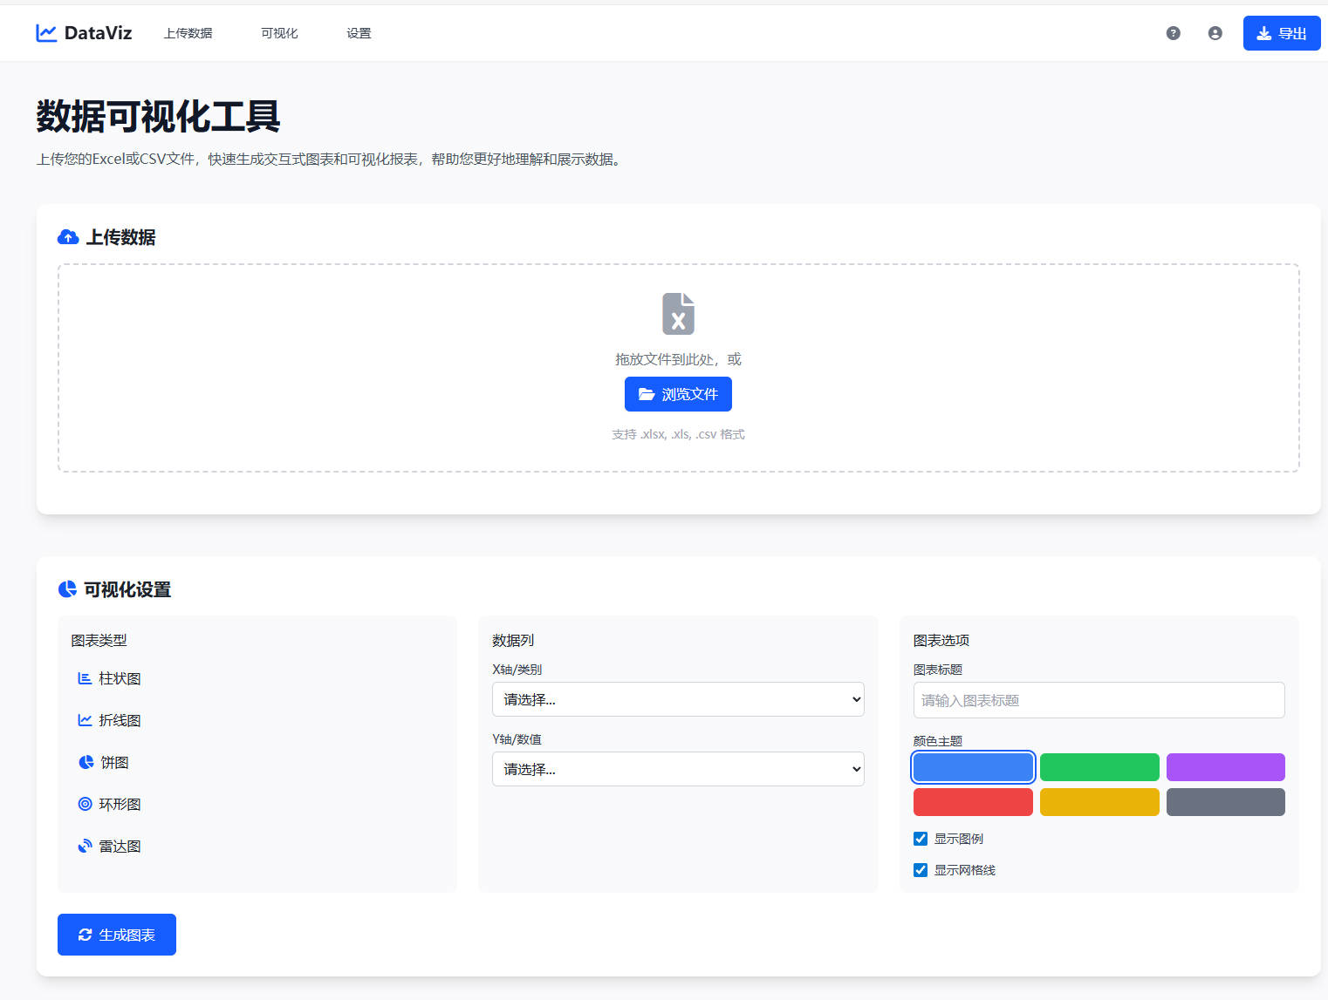The width and height of the screenshot is (1328, 1000).
Task: Select the purple color theme swatch
Action: click(1226, 767)
